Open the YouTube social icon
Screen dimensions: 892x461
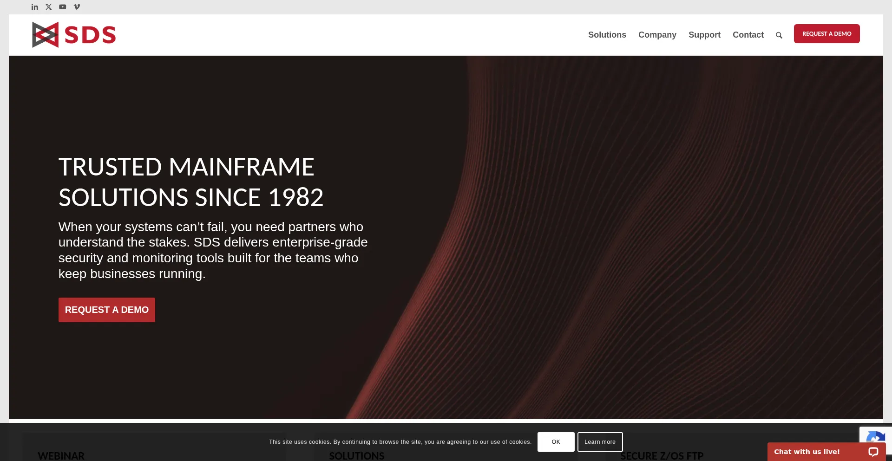(63, 7)
